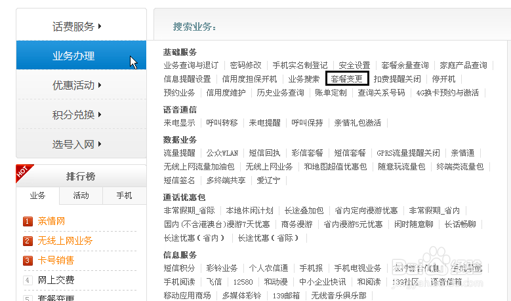
Task: Expand the 优惠活动 menu arrow
Action: [100, 85]
